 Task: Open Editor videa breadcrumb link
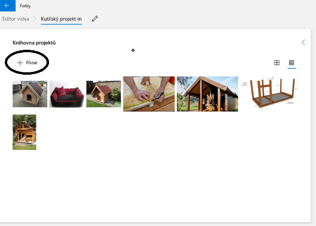(16, 19)
